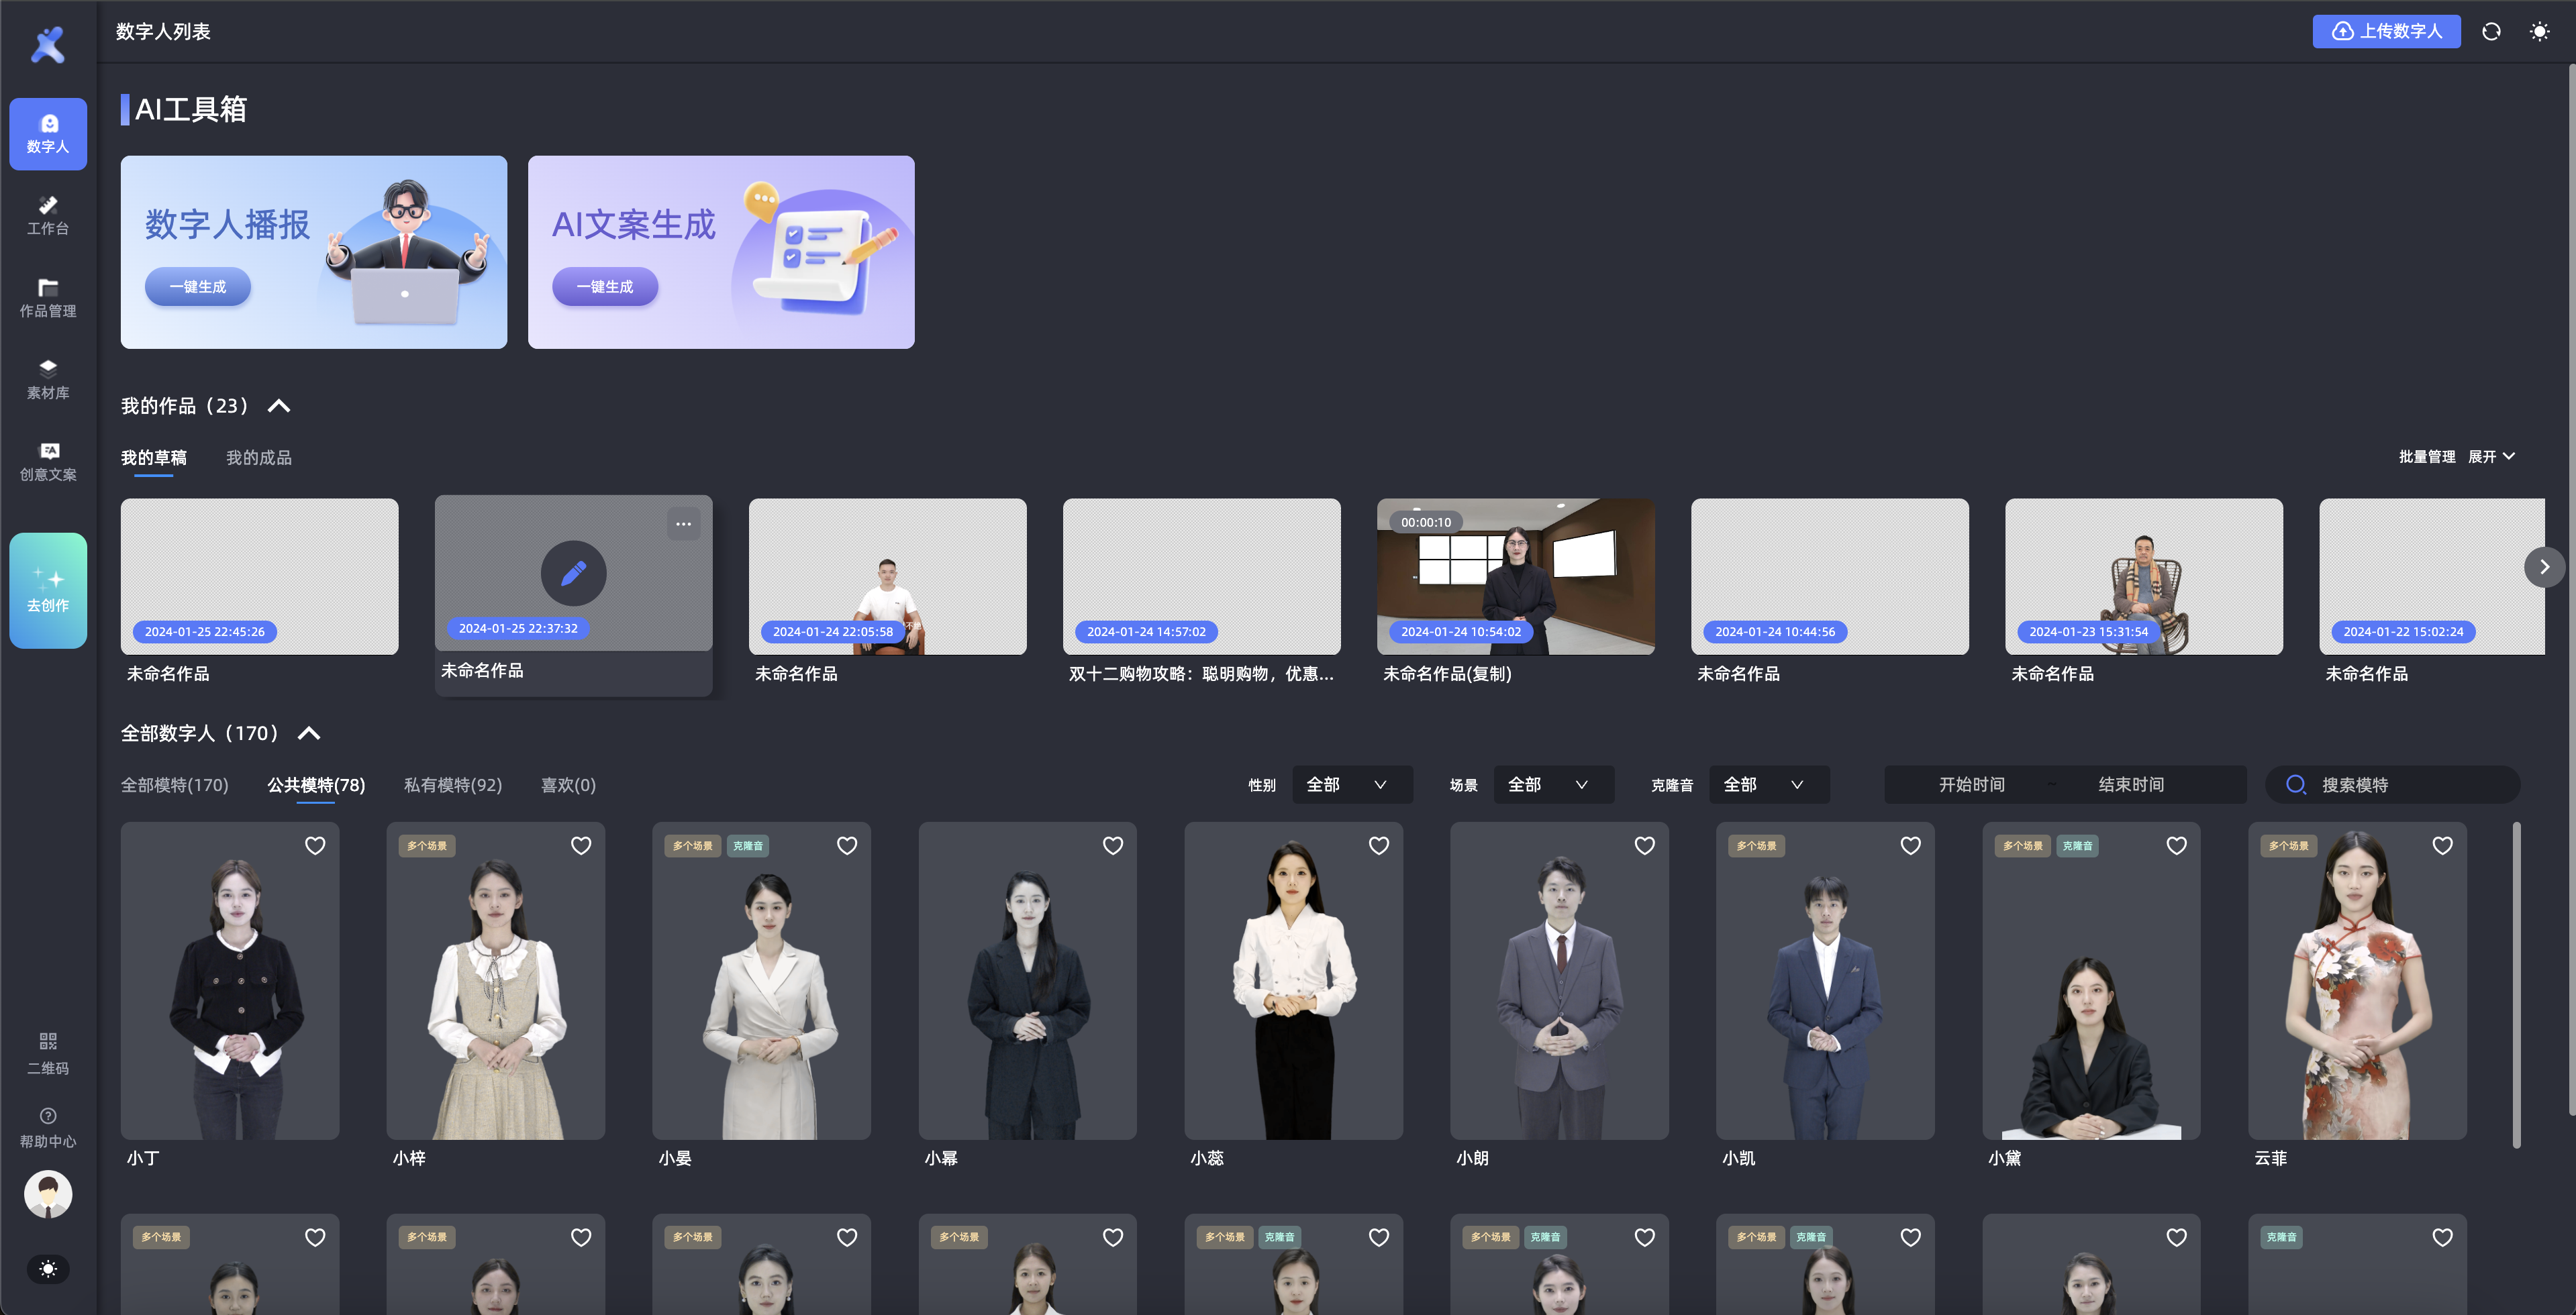The width and height of the screenshot is (2576, 1315).
Task: Like model 小凯 with heart icon
Action: (1911, 845)
